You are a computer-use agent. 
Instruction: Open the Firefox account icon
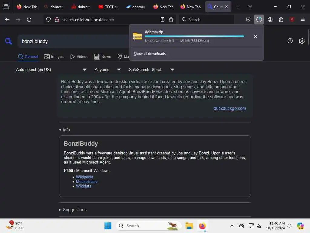270,19
